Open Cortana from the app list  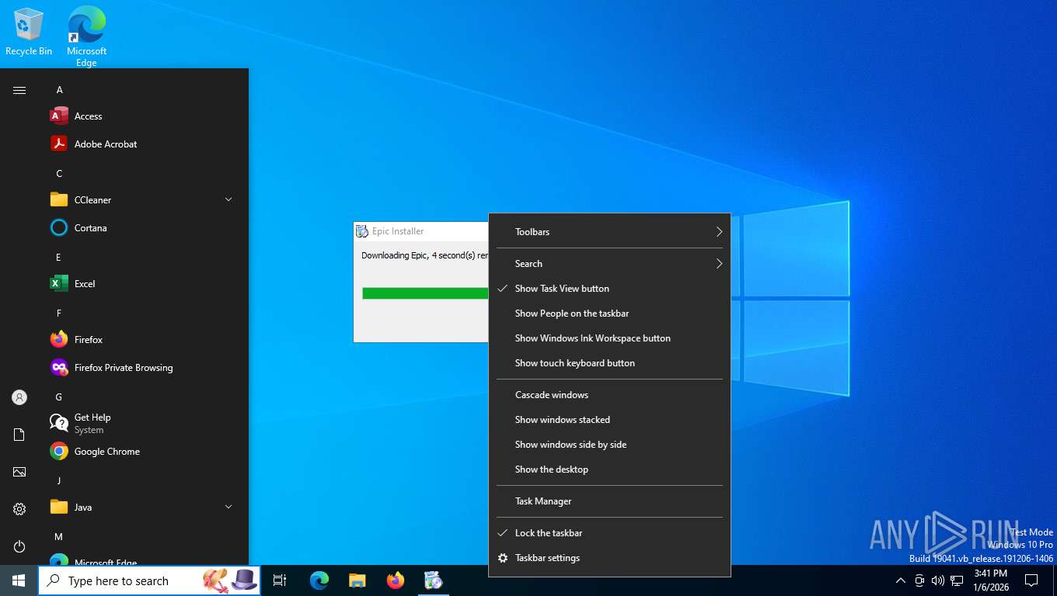pos(143,228)
